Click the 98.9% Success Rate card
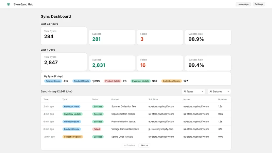The width and height of the screenshot is (272, 153). pos(208,37)
